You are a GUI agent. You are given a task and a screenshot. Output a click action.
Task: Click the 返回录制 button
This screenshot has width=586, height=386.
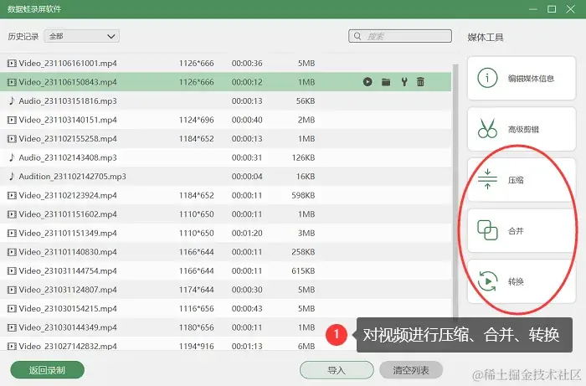point(47,370)
